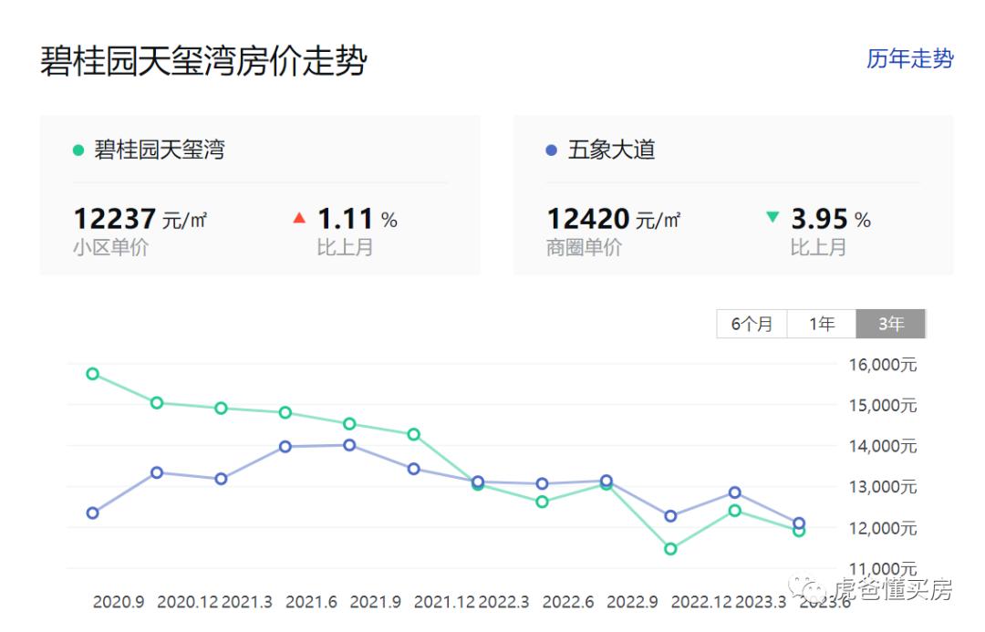Image resolution: width=985 pixels, height=632 pixels.
Task: Open the 历年走势 link
Action: 909,60
